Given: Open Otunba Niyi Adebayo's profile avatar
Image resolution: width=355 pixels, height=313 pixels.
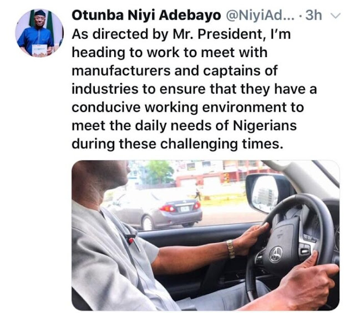Looking at the screenshot, I should coord(39,33).
